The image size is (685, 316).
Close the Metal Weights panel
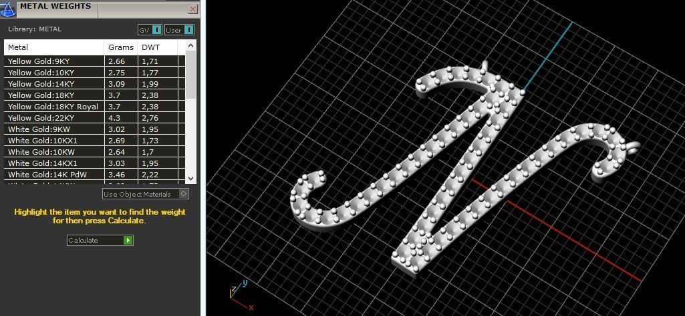pos(192,9)
